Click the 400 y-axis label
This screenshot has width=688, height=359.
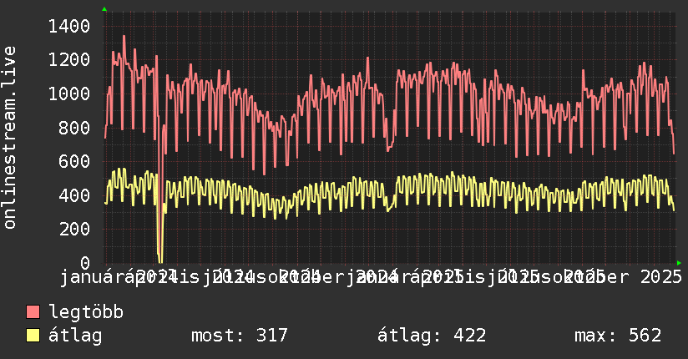point(74,195)
